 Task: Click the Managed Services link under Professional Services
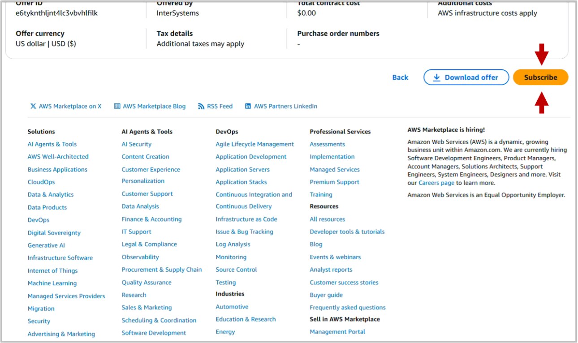pyautogui.click(x=334, y=169)
